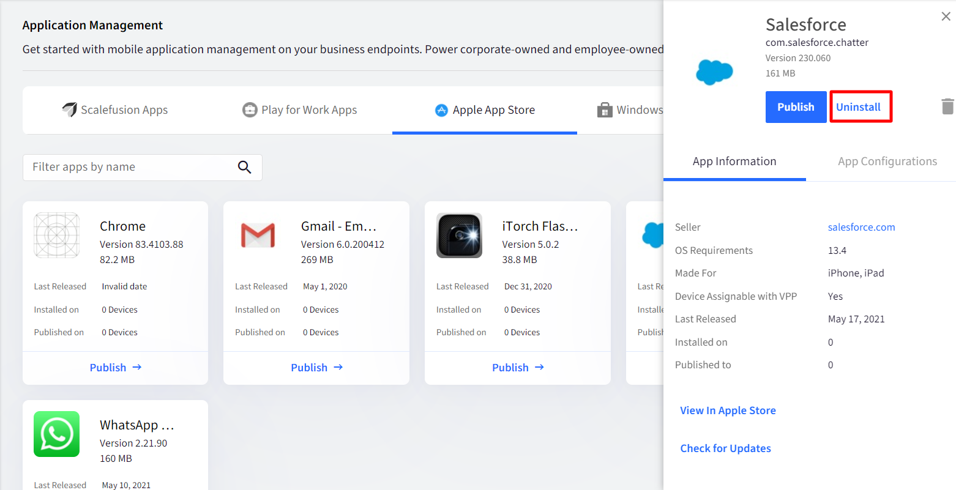Click the Chrome app placeholder icon

pyautogui.click(x=57, y=236)
